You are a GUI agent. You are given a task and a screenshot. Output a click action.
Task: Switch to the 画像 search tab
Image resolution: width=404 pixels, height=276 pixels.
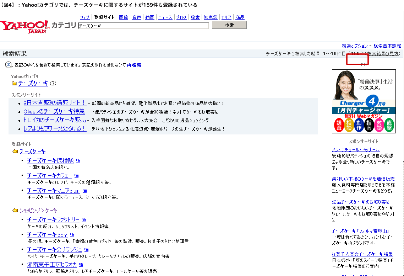pos(123,17)
